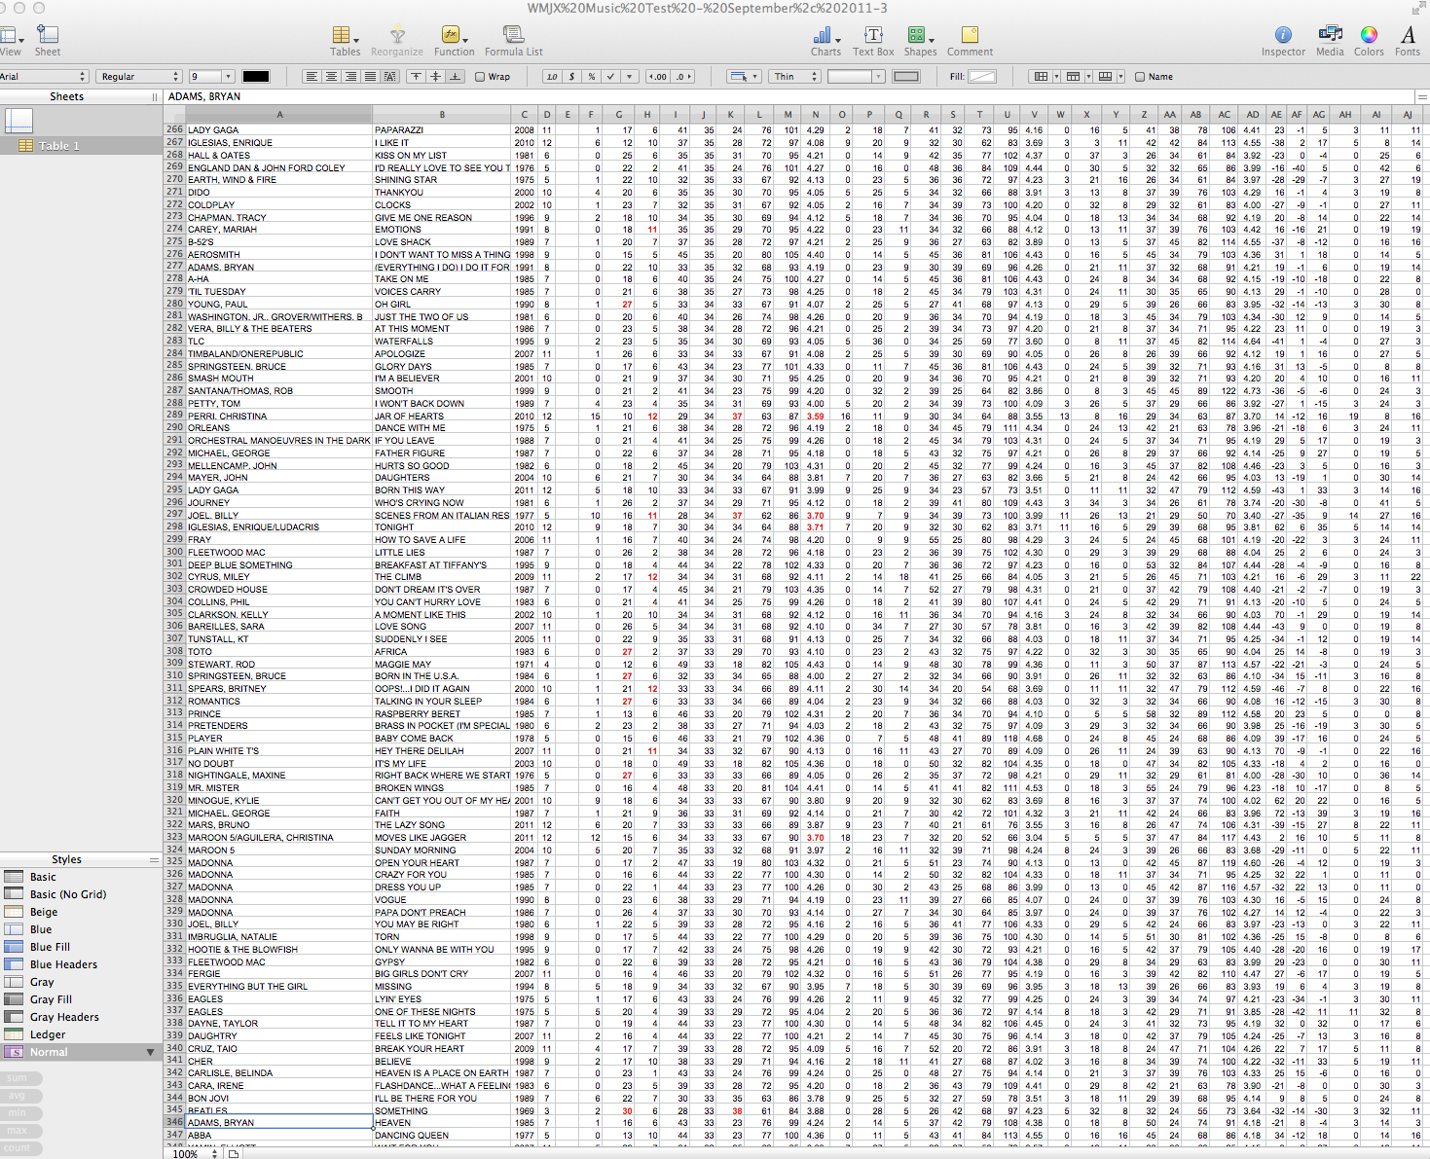
Task: Open the Inspector panel
Action: (x=1283, y=40)
